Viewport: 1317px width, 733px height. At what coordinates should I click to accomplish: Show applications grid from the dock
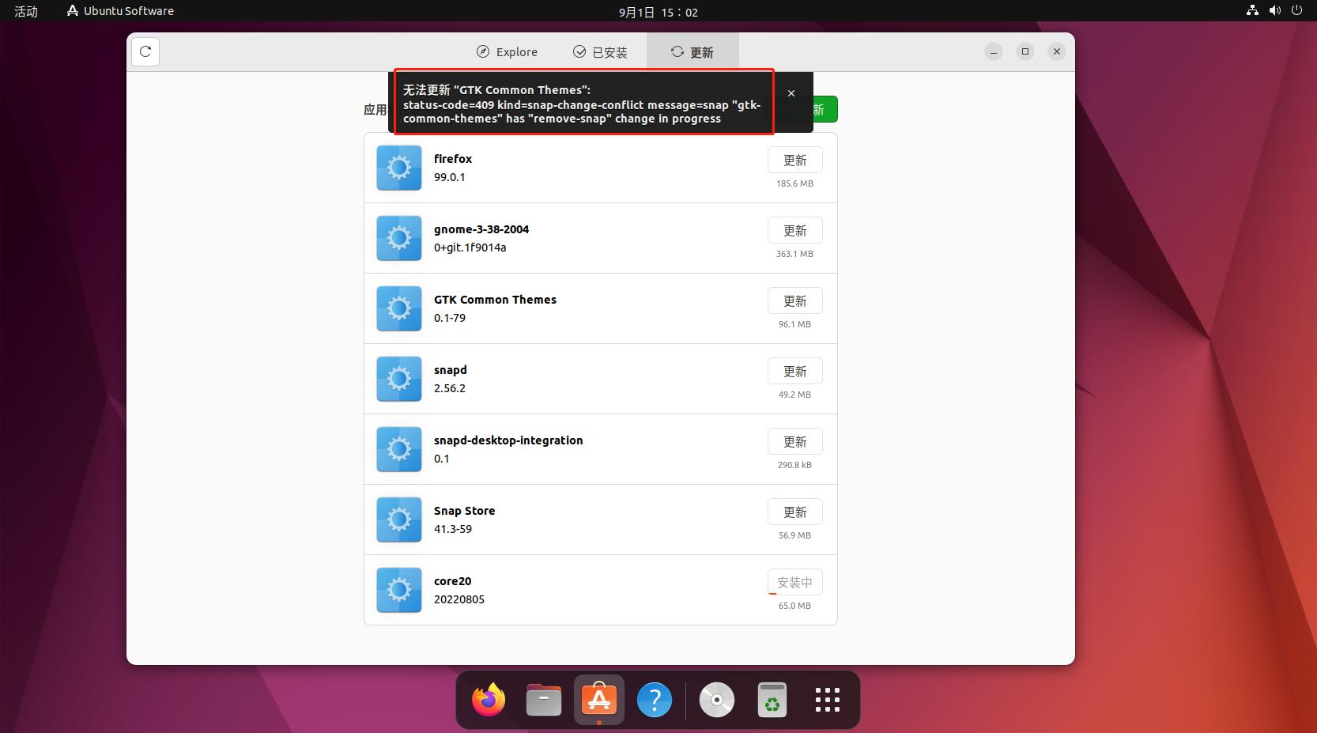828,700
